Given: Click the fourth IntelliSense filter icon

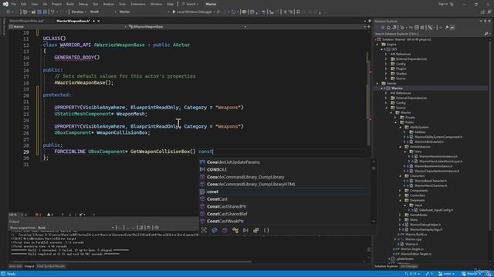Looking at the screenshot, I should coord(235,230).
